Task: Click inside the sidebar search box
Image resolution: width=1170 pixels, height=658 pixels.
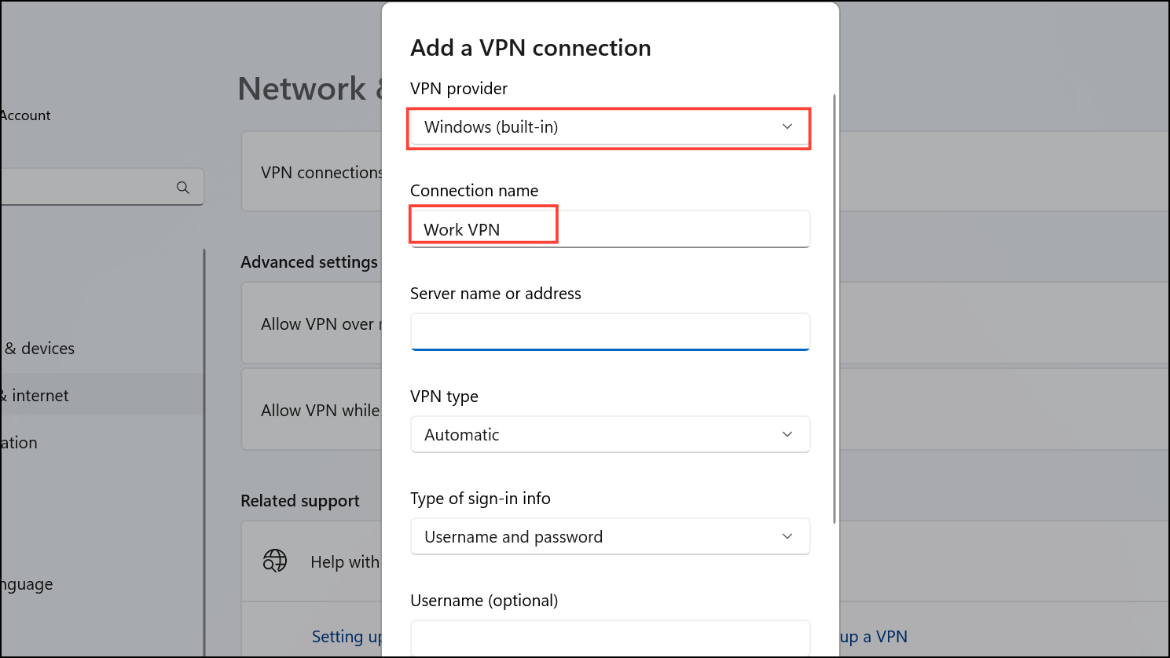Action: (x=86, y=188)
